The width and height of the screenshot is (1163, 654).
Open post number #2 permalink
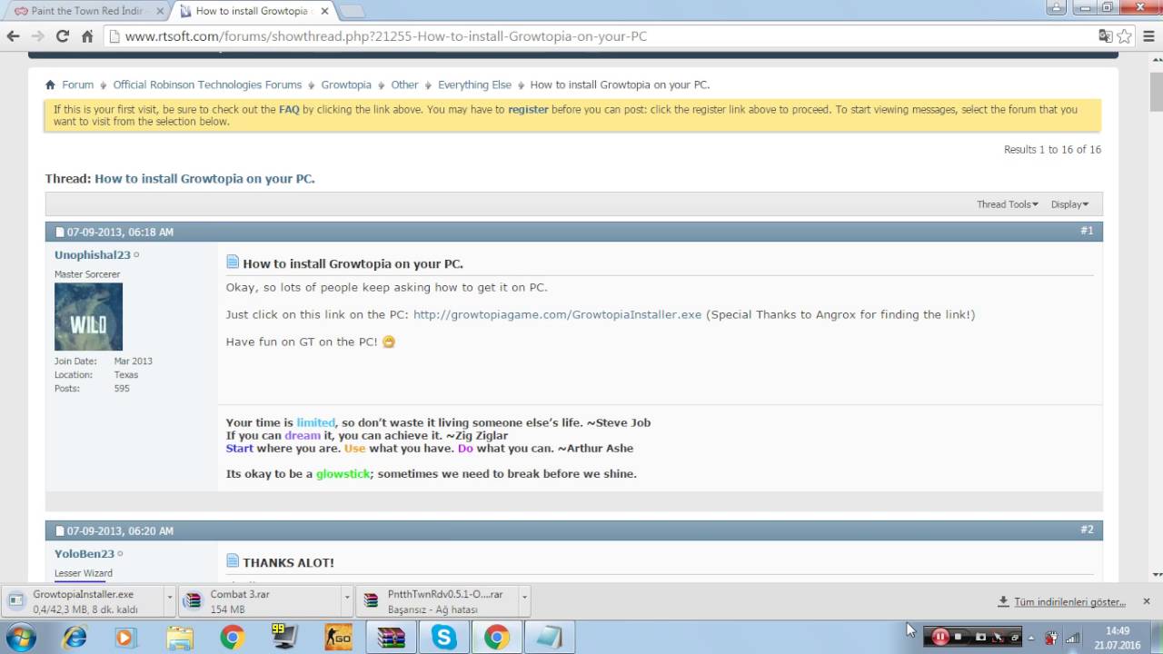(x=1087, y=530)
